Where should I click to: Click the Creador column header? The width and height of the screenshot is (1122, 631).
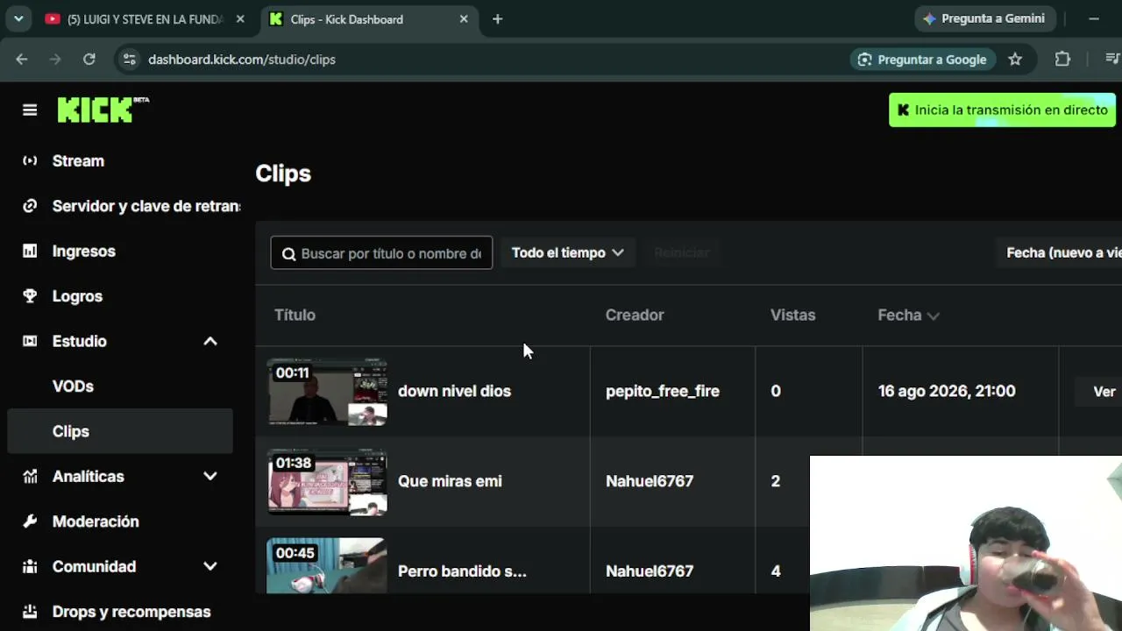coord(635,315)
